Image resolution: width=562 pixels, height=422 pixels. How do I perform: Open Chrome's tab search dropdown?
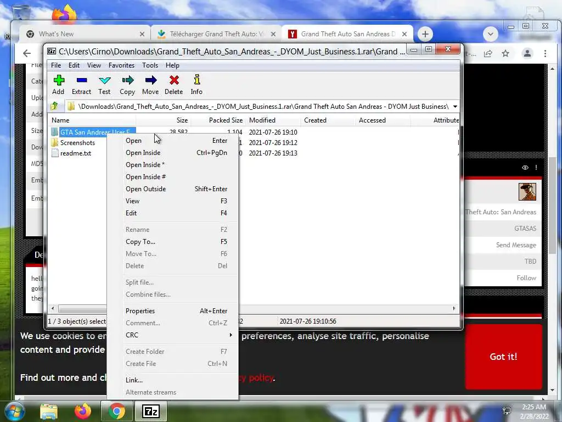[491, 35]
